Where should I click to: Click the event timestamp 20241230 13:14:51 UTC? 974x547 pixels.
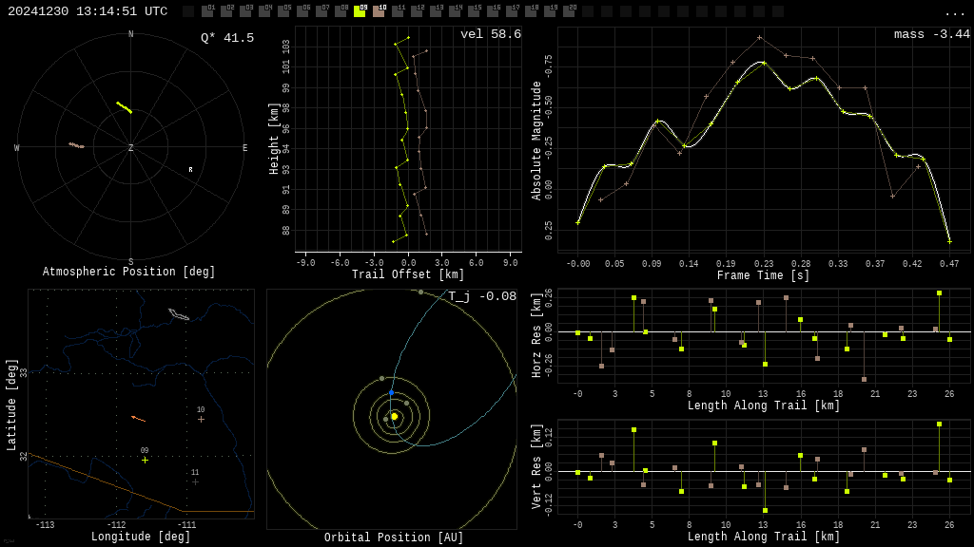click(x=88, y=11)
